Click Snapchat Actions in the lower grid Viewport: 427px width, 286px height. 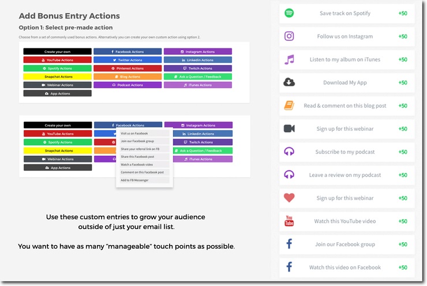[x=58, y=150]
